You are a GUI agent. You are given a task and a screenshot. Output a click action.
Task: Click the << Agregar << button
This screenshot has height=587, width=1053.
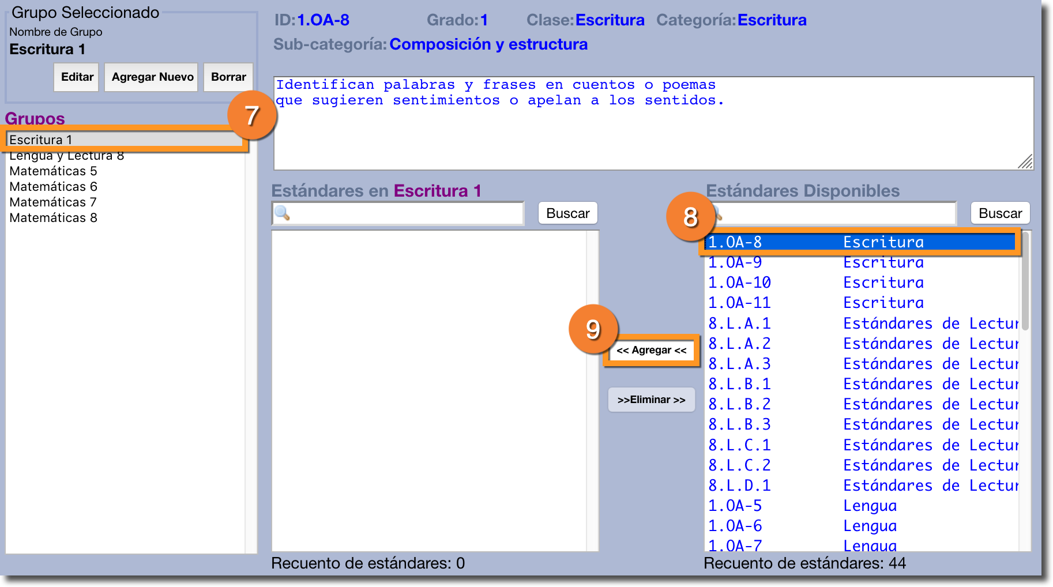[x=651, y=351]
